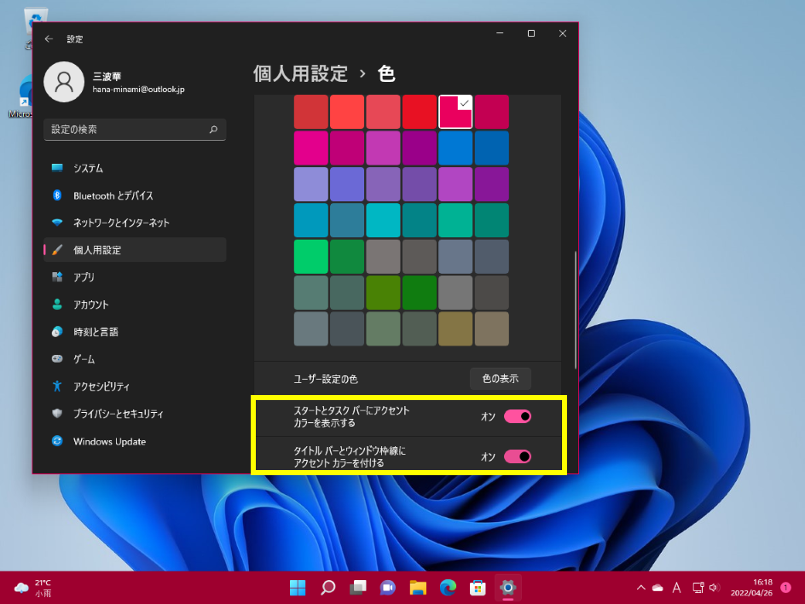The width and height of the screenshot is (805, 604).
Task: Click the IME input mode A indicator
Action: coord(676,588)
